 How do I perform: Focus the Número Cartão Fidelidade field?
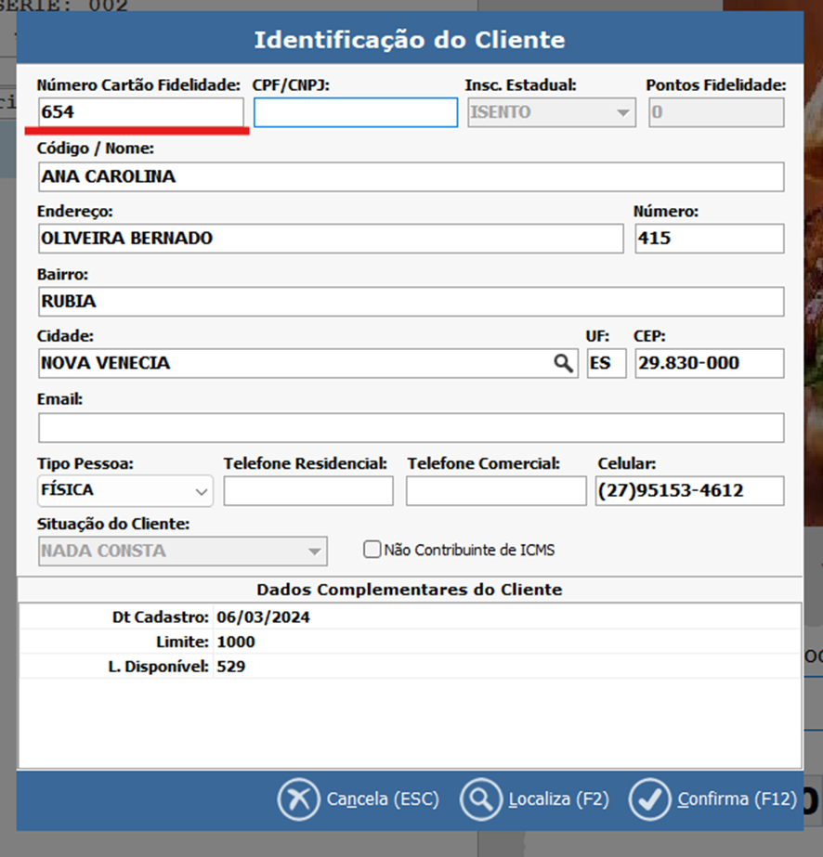tap(139, 112)
